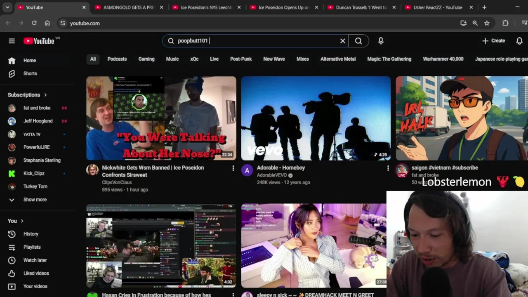Switch to Usher ReactZZ browser tab
Screen dimensions: 528x297
click(439, 7)
